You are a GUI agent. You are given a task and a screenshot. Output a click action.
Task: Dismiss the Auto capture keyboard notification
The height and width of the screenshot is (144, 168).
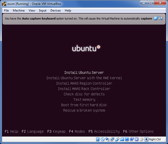click(x=155, y=18)
